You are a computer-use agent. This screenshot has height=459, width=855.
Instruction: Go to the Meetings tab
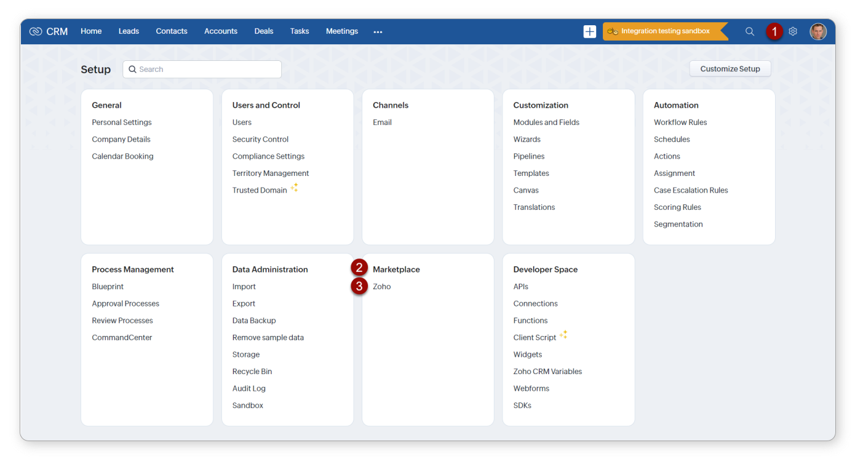pos(341,31)
